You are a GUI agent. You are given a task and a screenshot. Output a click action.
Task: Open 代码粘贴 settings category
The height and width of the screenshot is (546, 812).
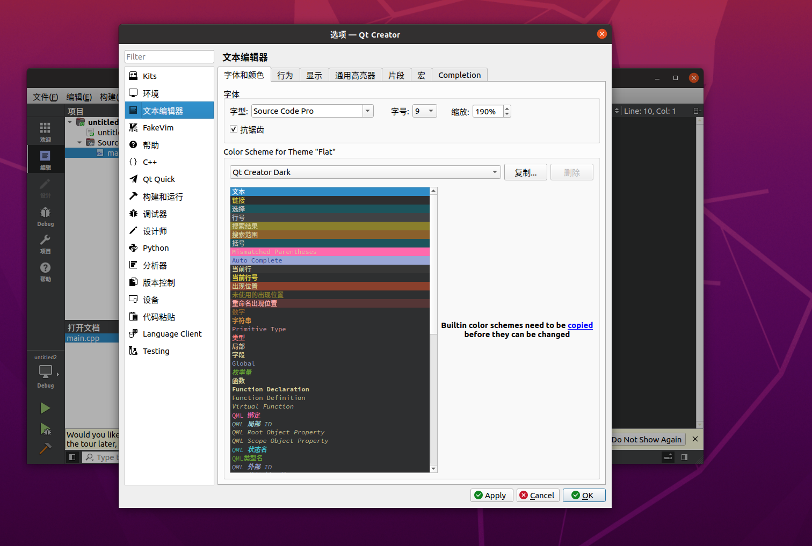coord(169,317)
